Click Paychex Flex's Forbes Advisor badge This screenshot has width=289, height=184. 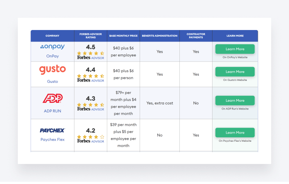tap(90, 141)
